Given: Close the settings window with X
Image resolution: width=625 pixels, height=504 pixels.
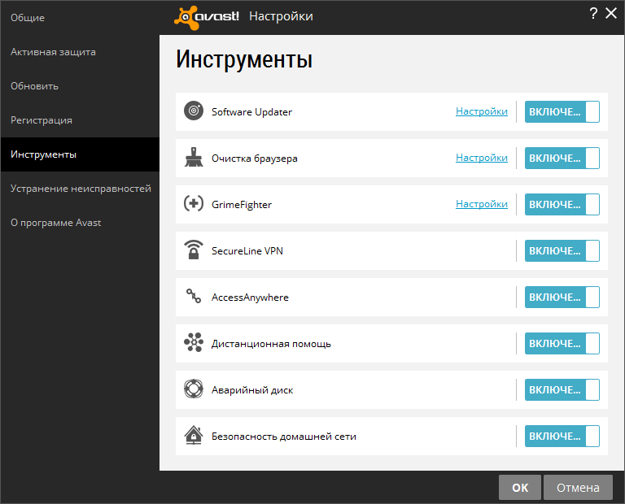Looking at the screenshot, I should tap(610, 13).
